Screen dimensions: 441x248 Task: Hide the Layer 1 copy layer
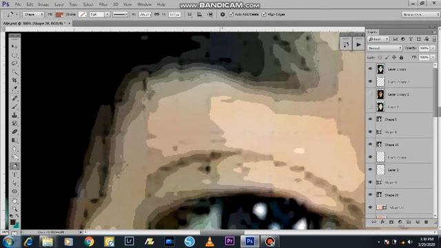(370, 69)
